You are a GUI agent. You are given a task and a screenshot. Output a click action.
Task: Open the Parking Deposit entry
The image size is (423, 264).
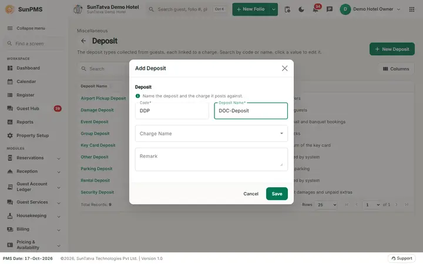coord(96,168)
